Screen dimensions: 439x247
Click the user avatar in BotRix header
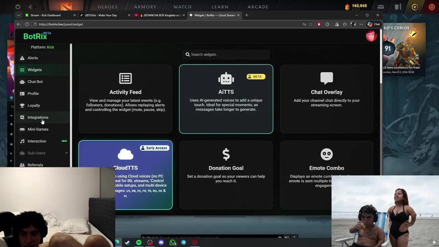tap(371, 36)
